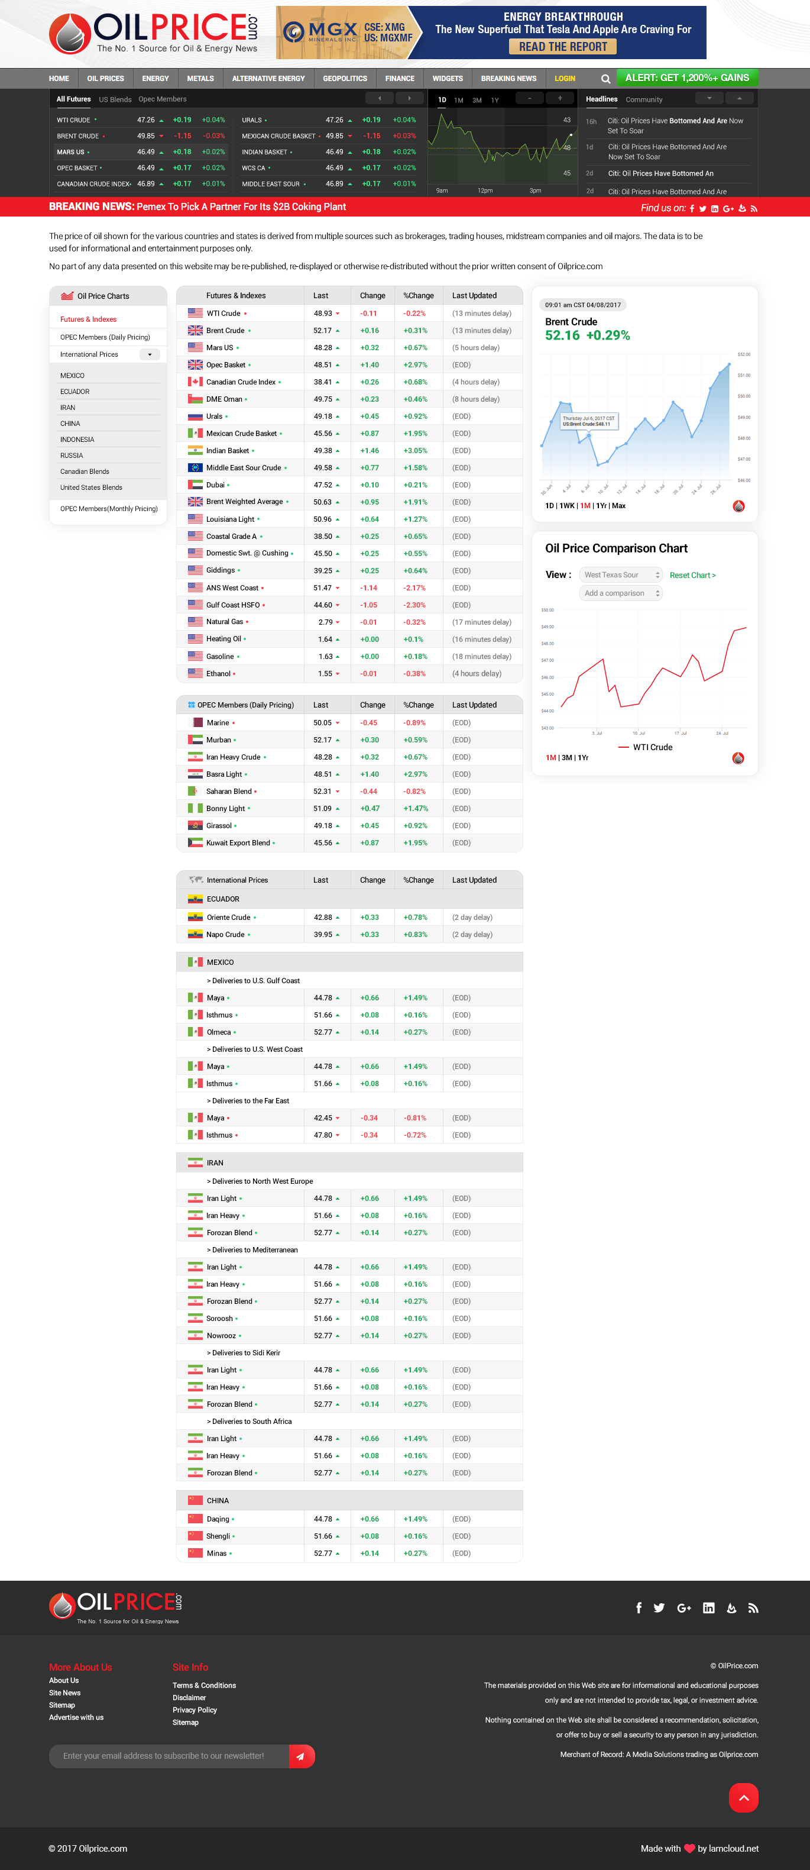Click the ALERT: GET 1,200%+ GAINS button
The image size is (810, 1870).
686,77
